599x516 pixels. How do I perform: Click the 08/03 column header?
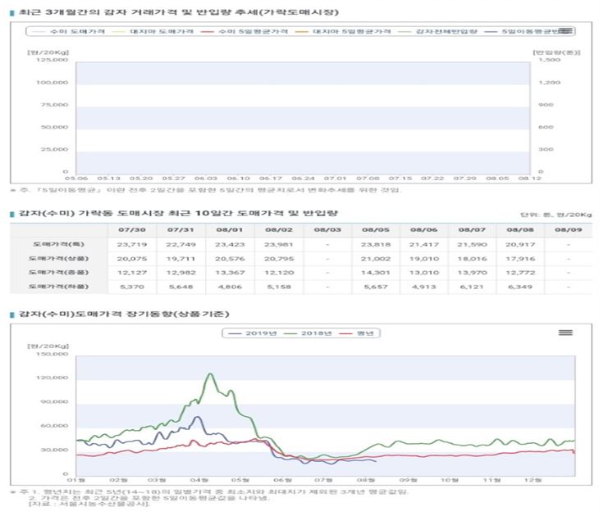pos(327,230)
